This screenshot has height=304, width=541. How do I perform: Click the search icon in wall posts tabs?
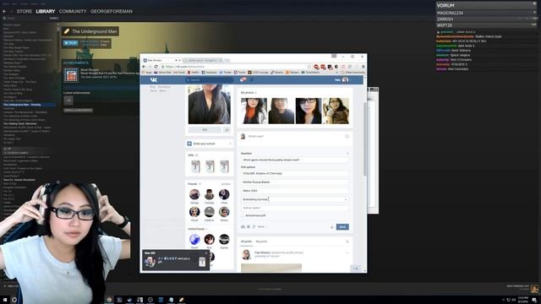347,242
